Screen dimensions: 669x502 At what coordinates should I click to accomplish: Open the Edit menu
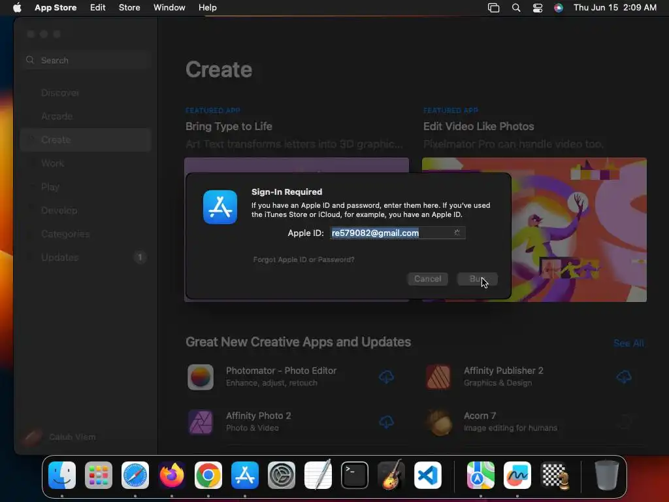98,8
